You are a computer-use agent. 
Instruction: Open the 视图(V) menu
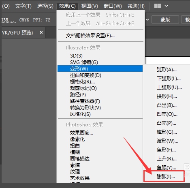point(90,6)
